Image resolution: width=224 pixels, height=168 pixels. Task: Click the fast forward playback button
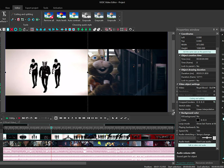pyautogui.click(x=80, y=118)
